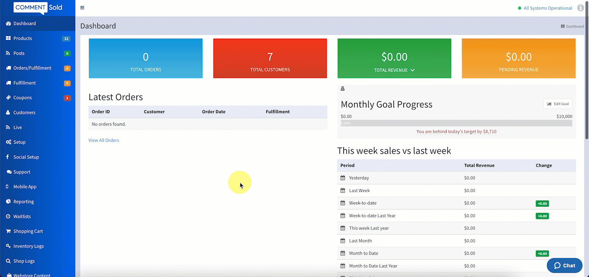The width and height of the screenshot is (589, 277).
Task: Click the Total Customers red card
Action: [270, 58]
